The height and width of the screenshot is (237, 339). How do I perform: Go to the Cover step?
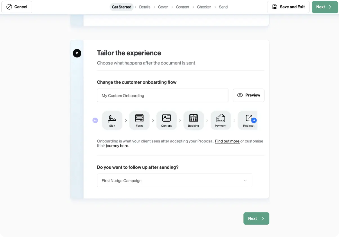click(x=163, y=7)
